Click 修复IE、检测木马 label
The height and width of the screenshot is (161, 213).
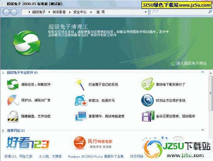tap(102, 100)
